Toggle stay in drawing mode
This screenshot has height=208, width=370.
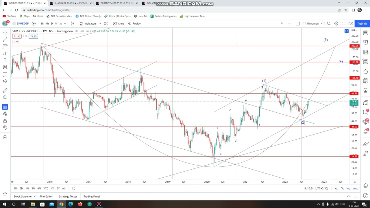coord(5,114)
